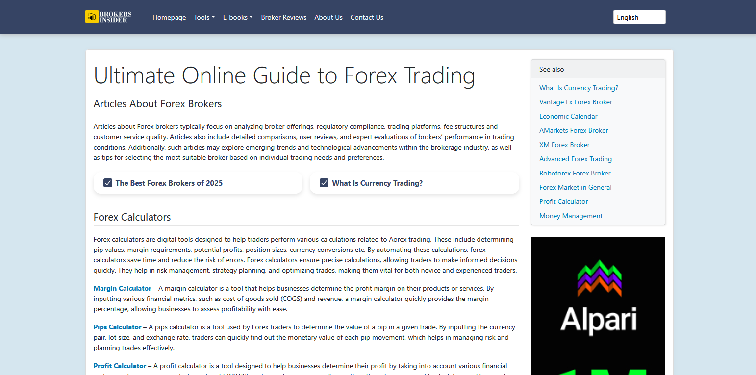Open the Pips Calculator link
The height and width of the screenshot is (375, 756).
coord(118,327)
